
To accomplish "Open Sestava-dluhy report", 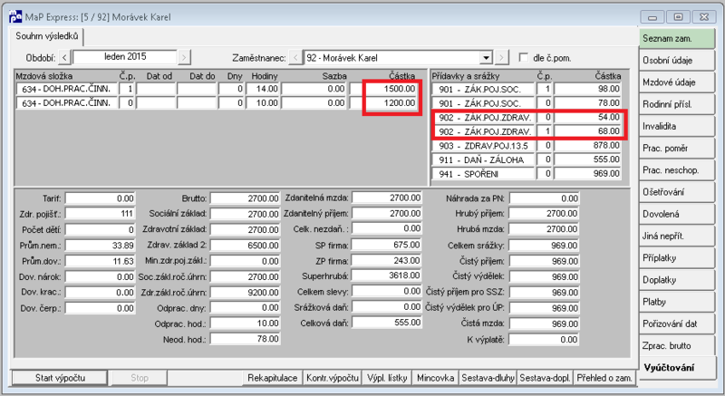I will pyautogui.click(x=488, y=378).
